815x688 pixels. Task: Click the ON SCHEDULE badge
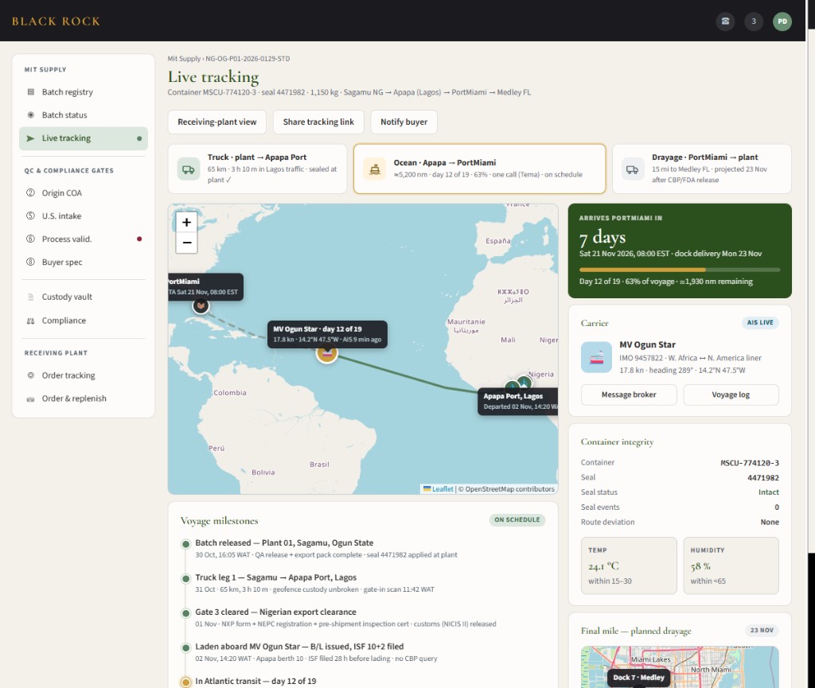pos(517,519)
